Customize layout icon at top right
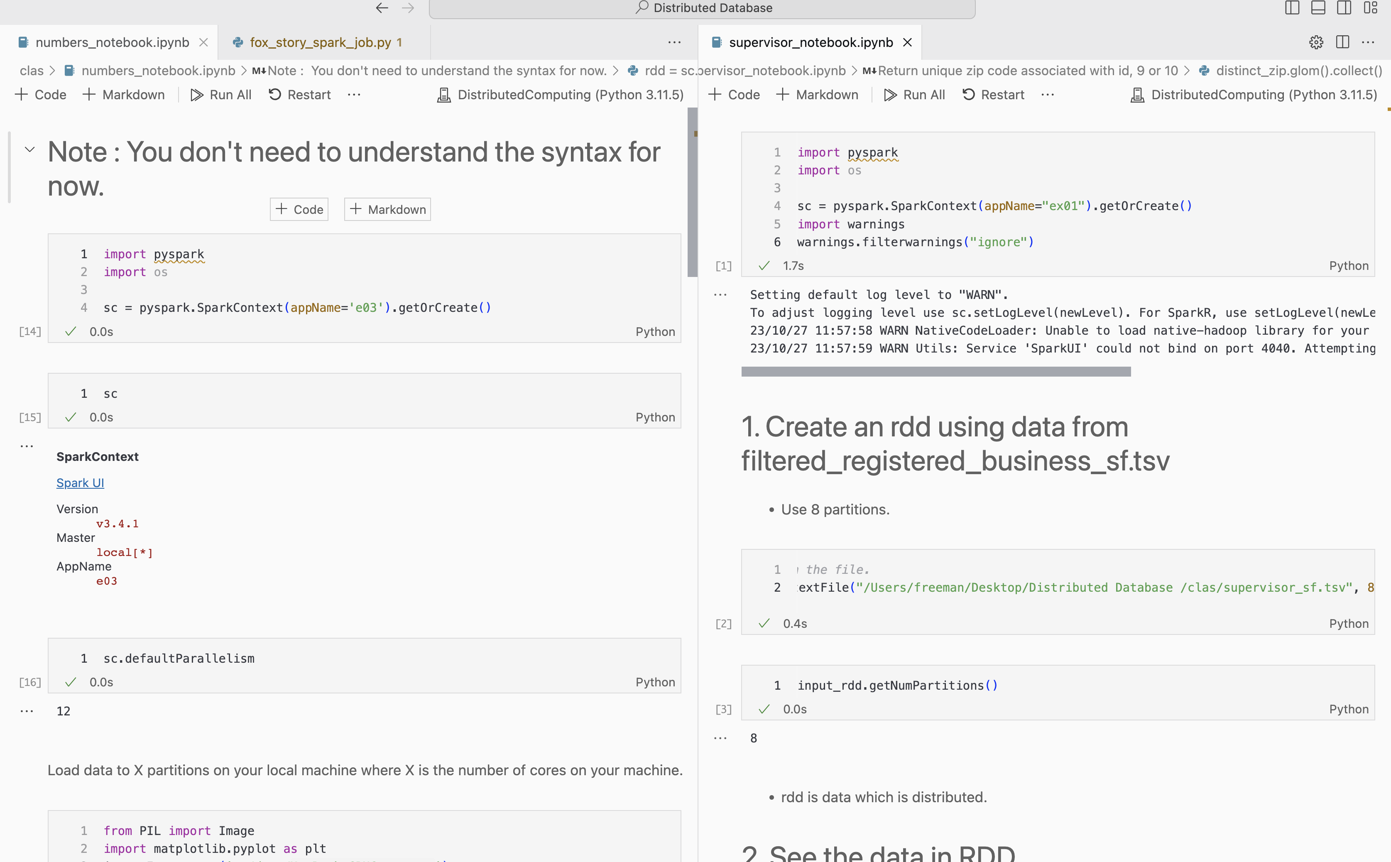 click(1371, 8)
